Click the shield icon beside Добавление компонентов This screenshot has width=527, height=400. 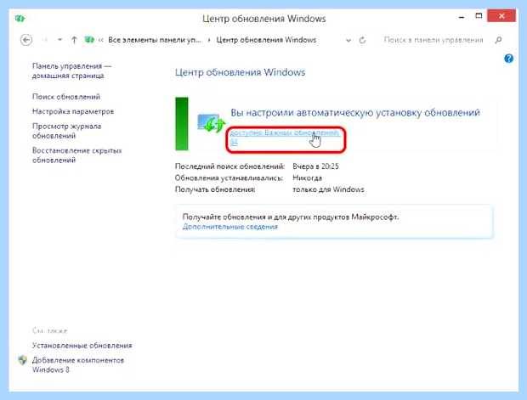coord(22,360)
